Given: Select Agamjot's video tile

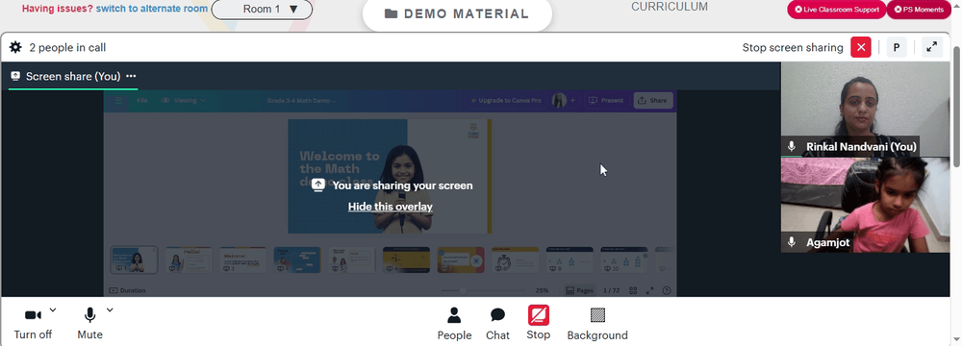Looking at the screenshot, I should coord(865,205).
